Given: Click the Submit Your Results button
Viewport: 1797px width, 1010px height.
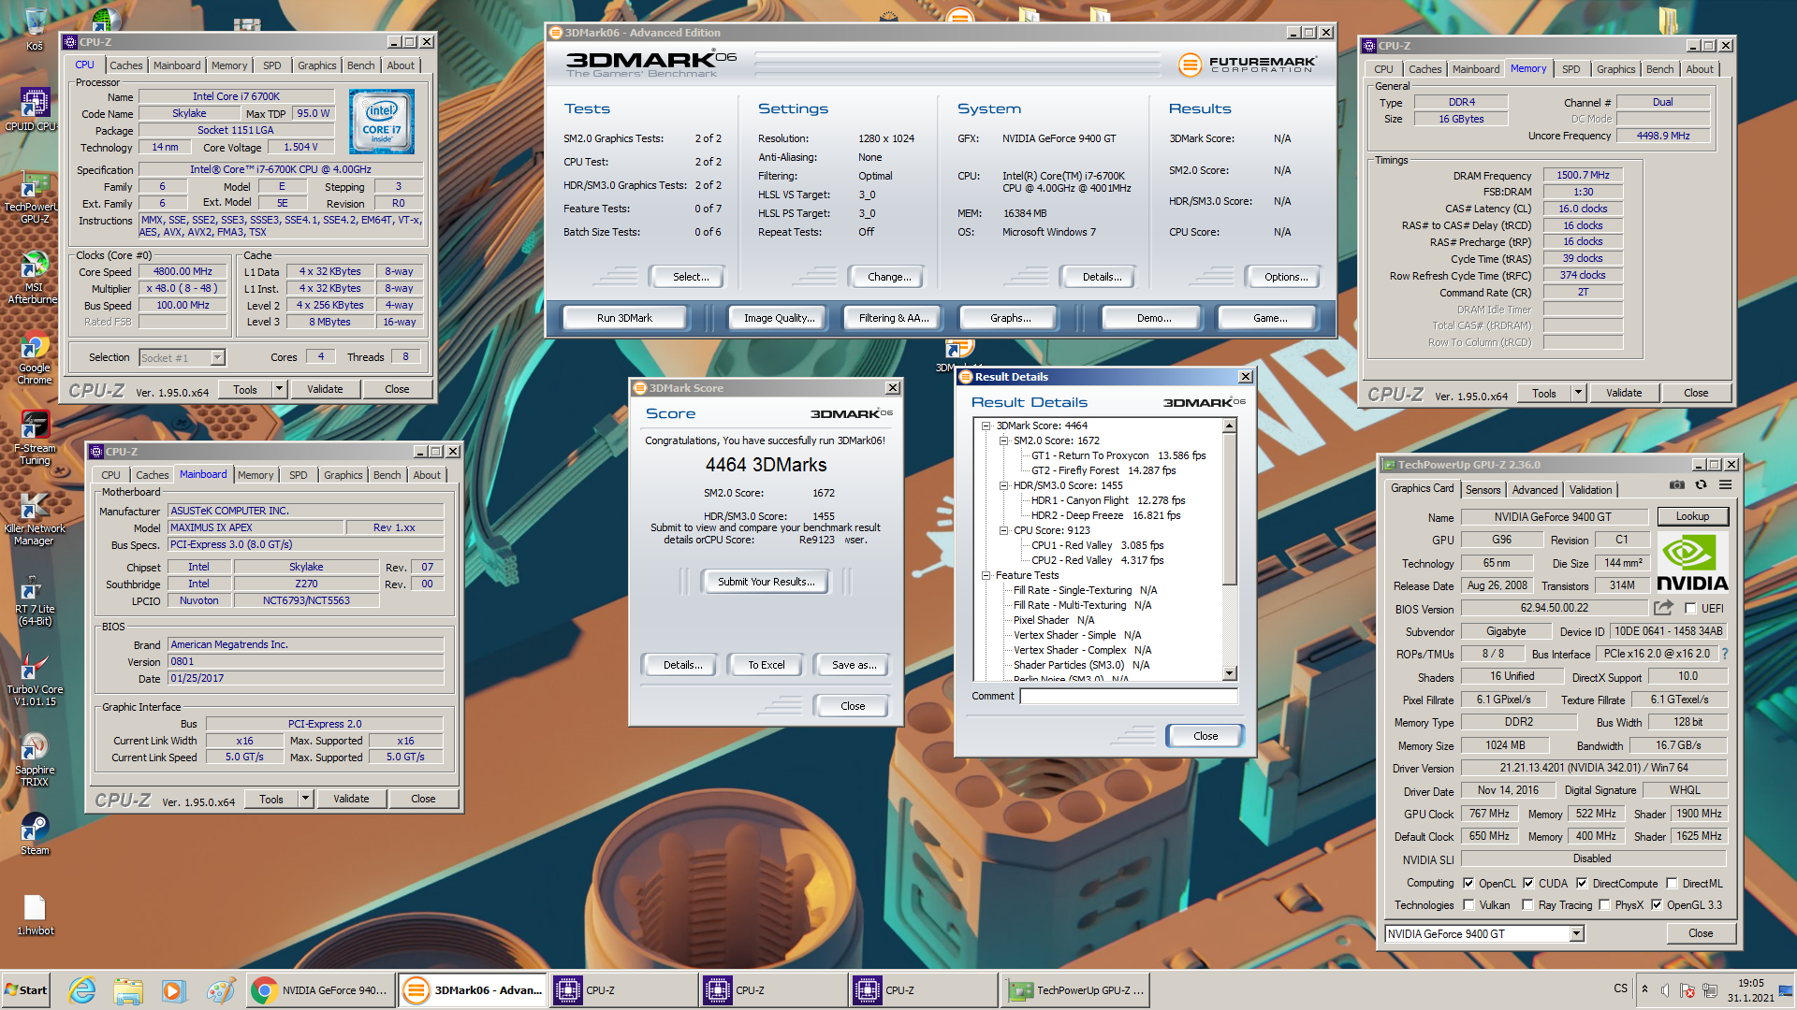Looking at the screenshot, I should pos(766,582).
